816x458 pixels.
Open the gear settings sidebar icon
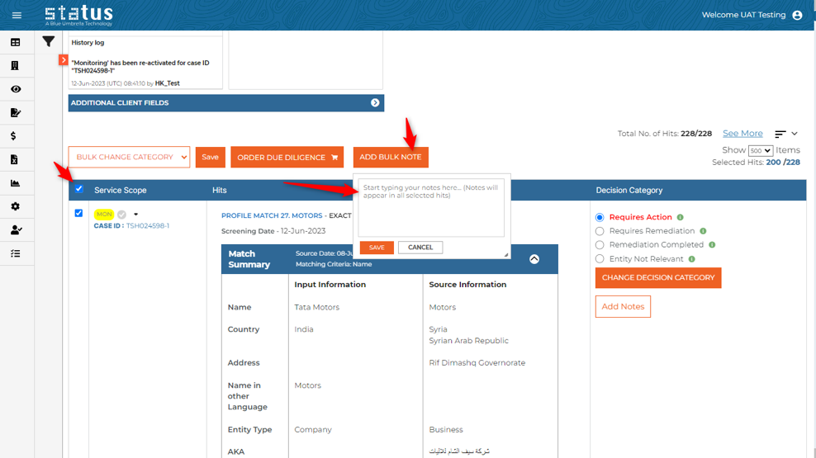point(16,206)
